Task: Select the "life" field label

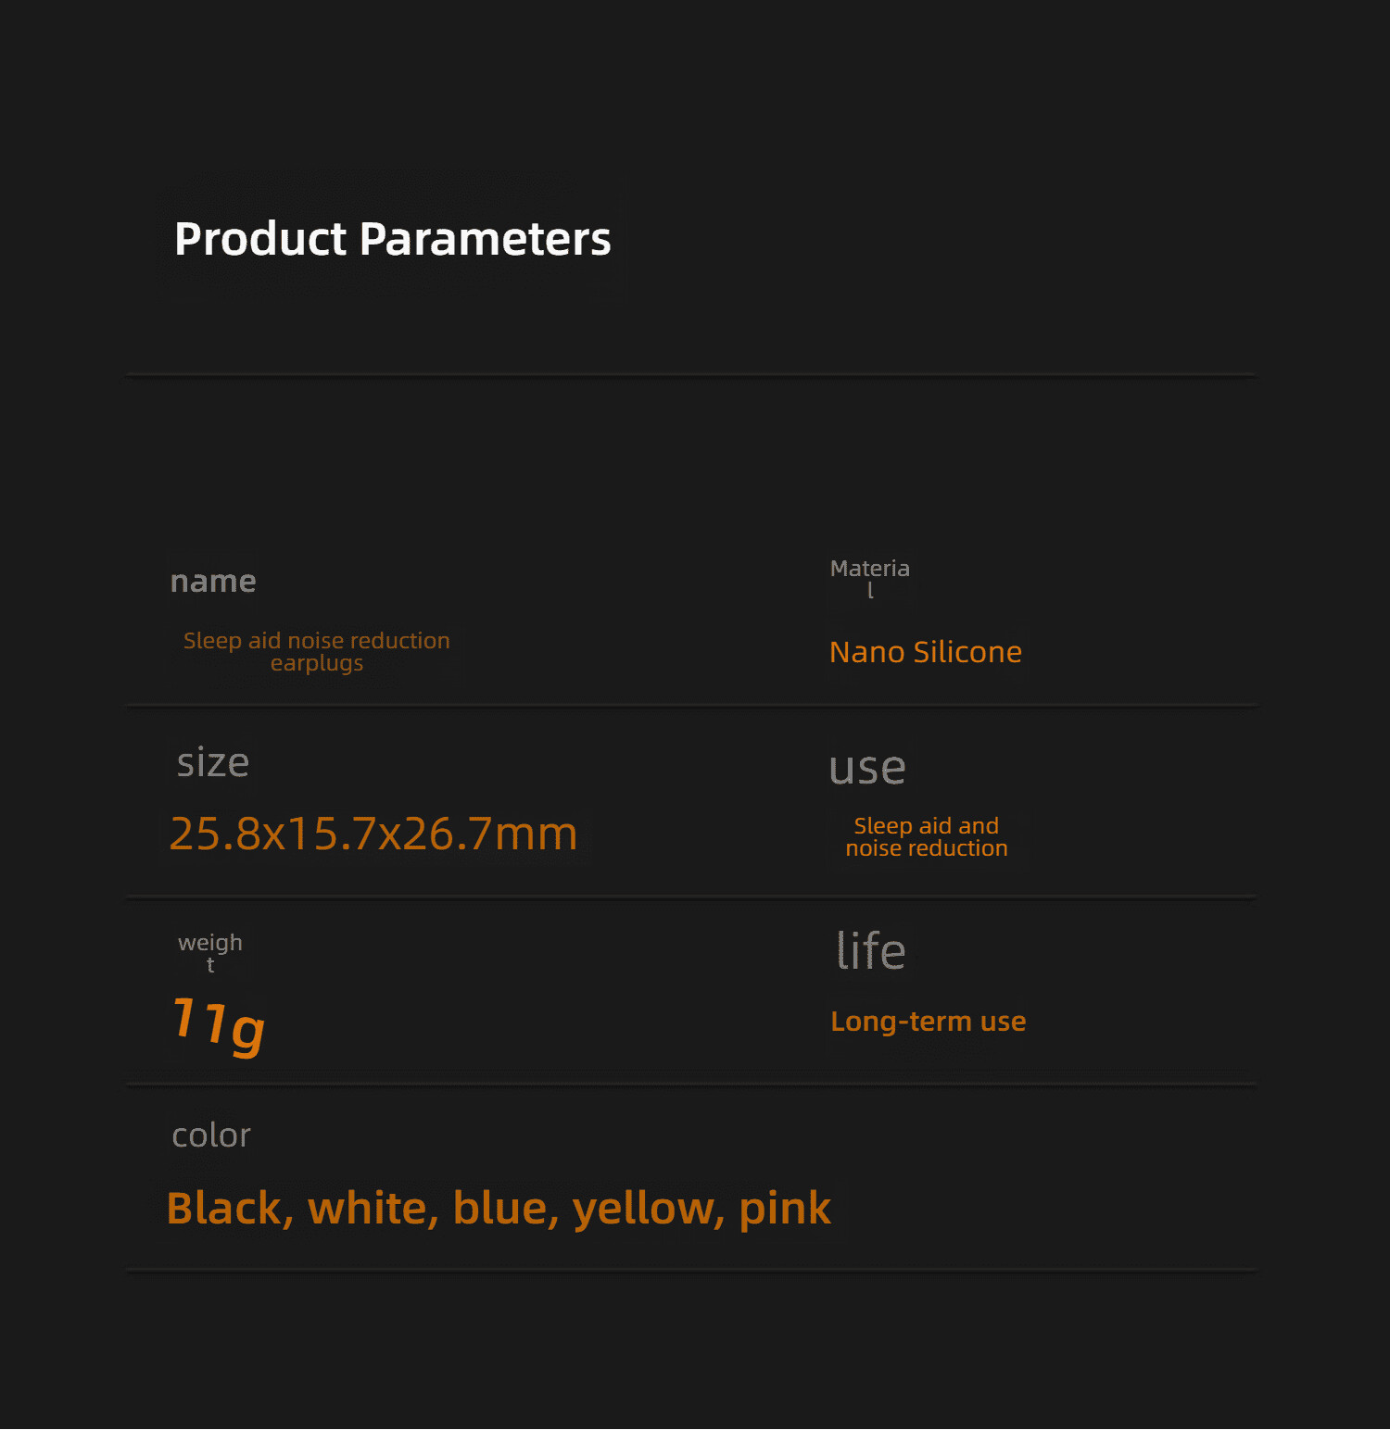Action: [870, 951]
